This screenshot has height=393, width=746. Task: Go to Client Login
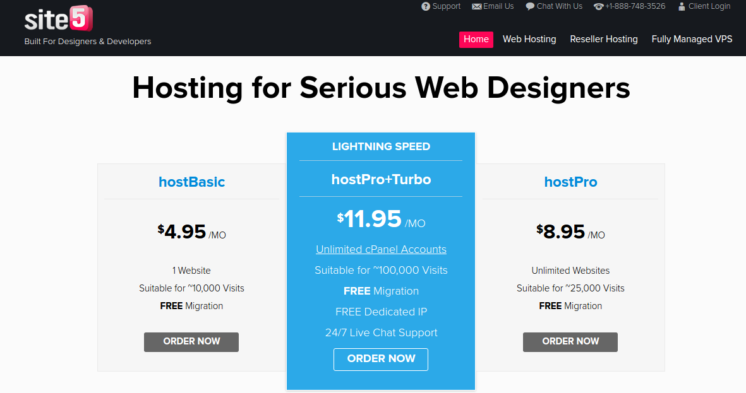709,6
